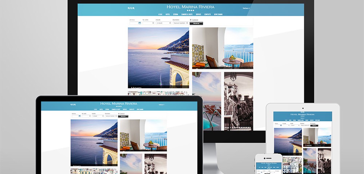Click the middle magnifier icon on the desktop monitor
This screenshot has width=364, height=174.
coord(131,8)
